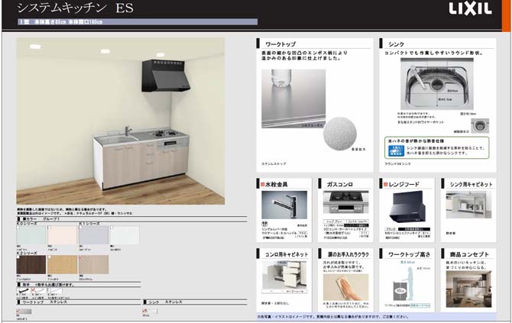Click the K2シリーズ label
Viewport: 512px width, 323px height.
(x=27, y=254)
